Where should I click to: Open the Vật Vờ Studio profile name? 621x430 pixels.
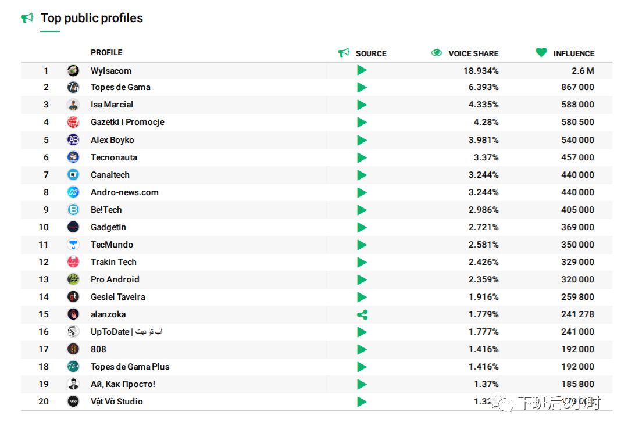(x=117, y=401)
